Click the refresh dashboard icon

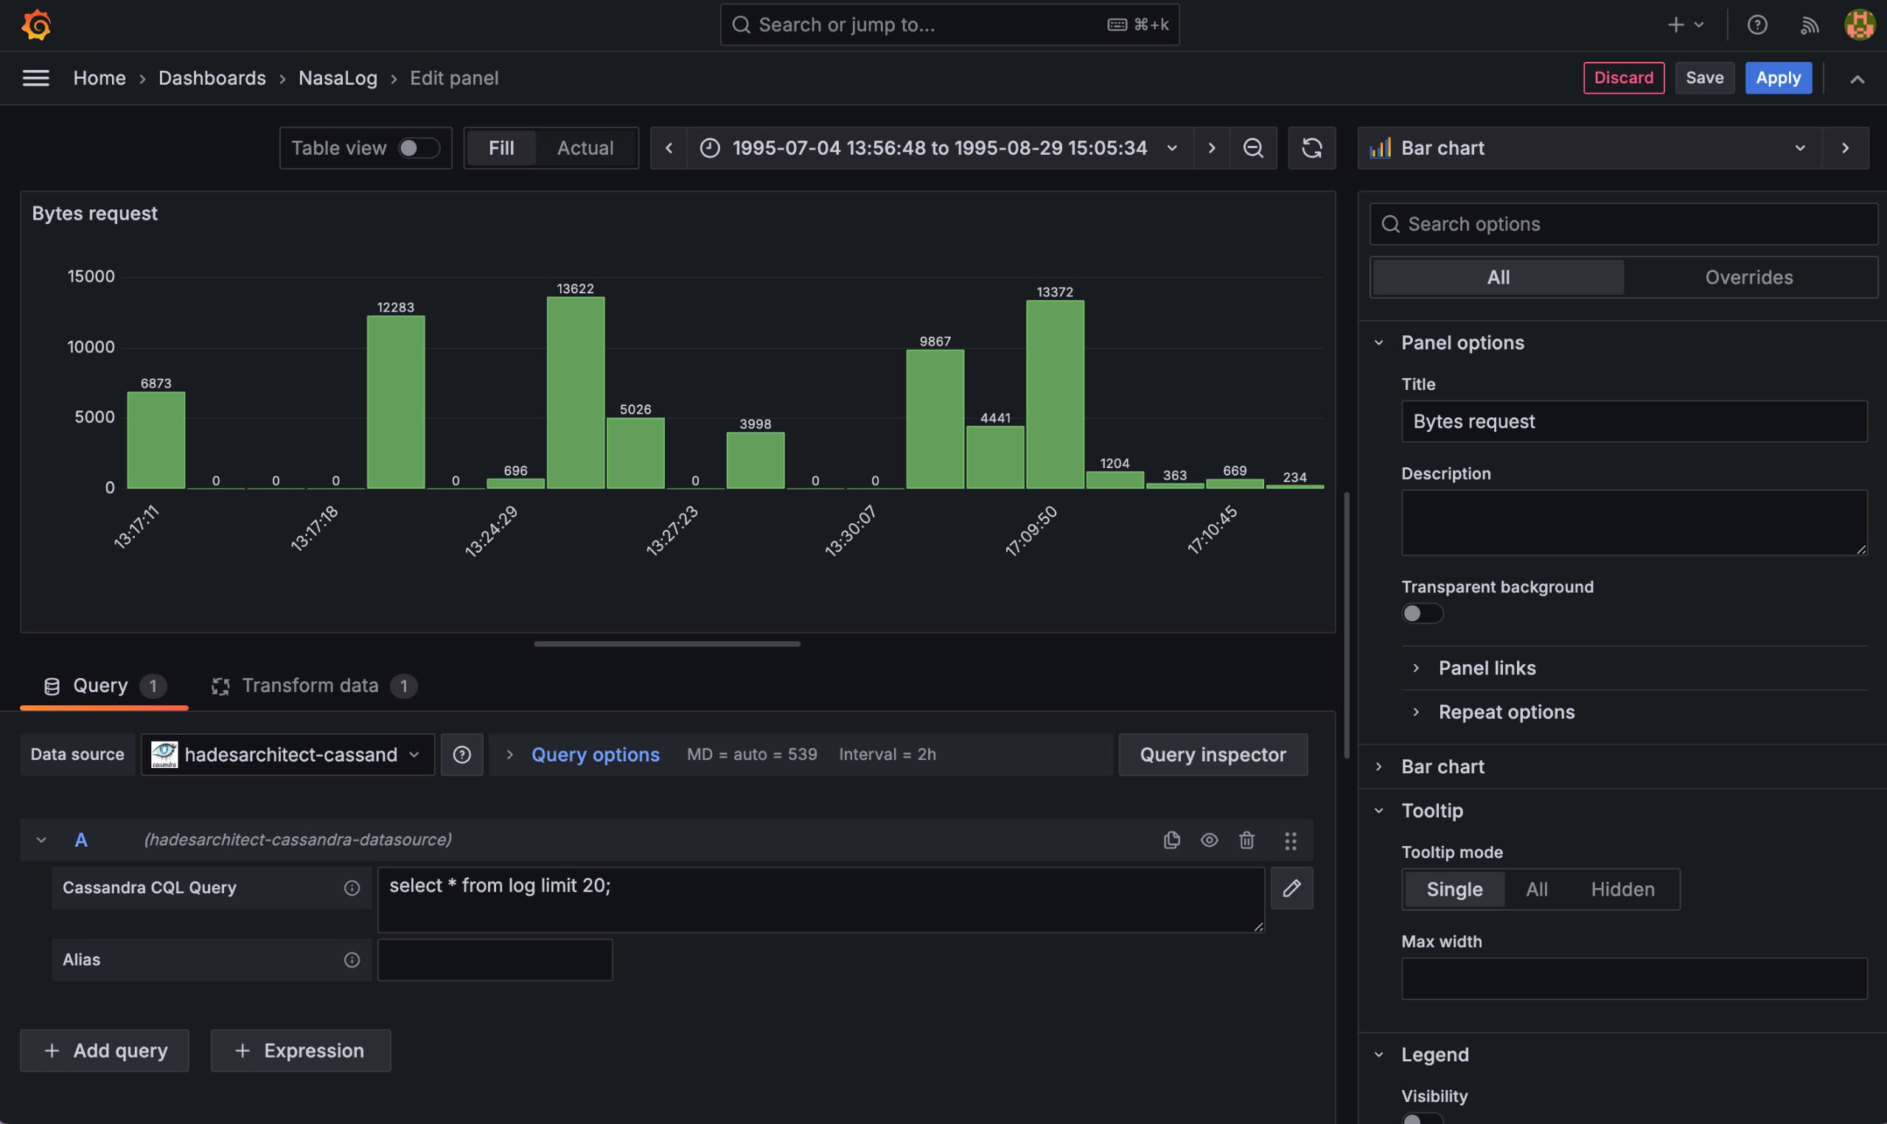click(1311, 147)
